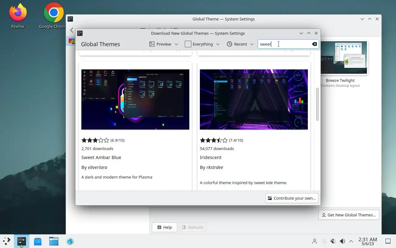Screen dimensions: 396x248
Task: Click the 'Contribute your own...' button
Action: pos(292,198)
